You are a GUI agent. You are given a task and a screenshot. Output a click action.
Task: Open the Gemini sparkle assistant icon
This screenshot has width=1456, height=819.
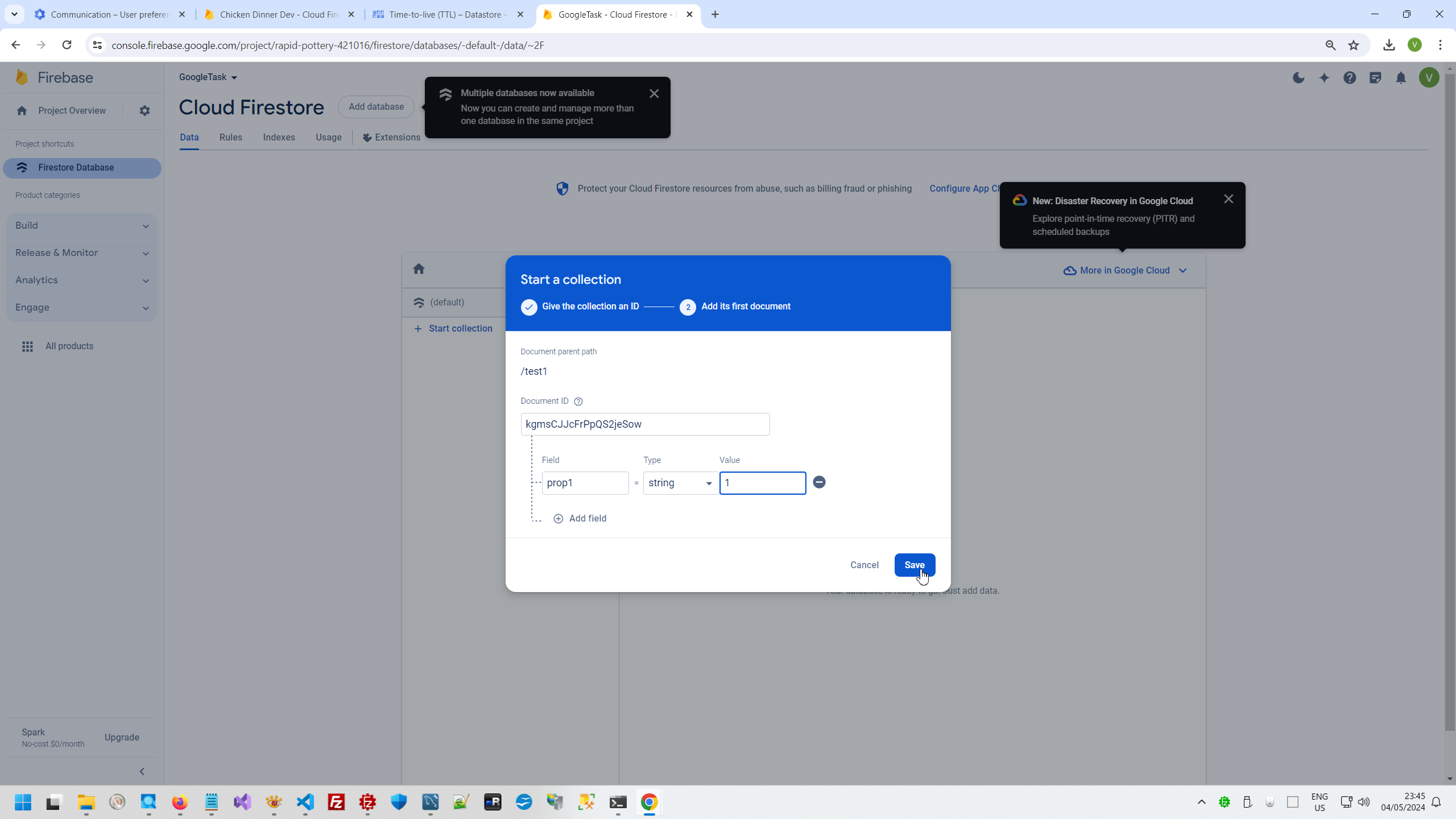[1324, 78]
